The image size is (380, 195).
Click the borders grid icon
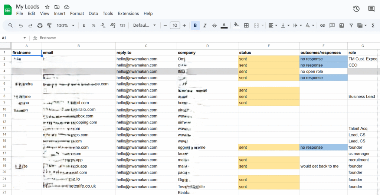(x=246, y=26)
